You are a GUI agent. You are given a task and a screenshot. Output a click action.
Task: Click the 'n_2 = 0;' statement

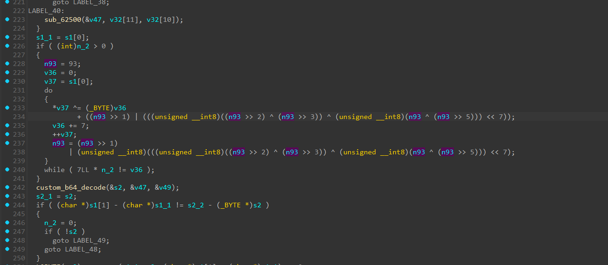pos(61,223)
